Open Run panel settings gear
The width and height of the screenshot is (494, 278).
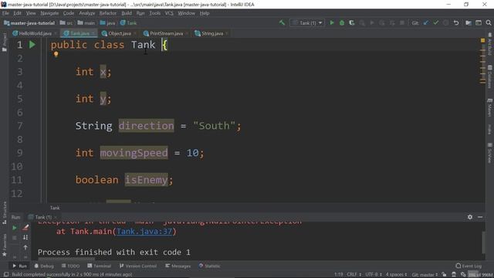[x=470, y=217]
